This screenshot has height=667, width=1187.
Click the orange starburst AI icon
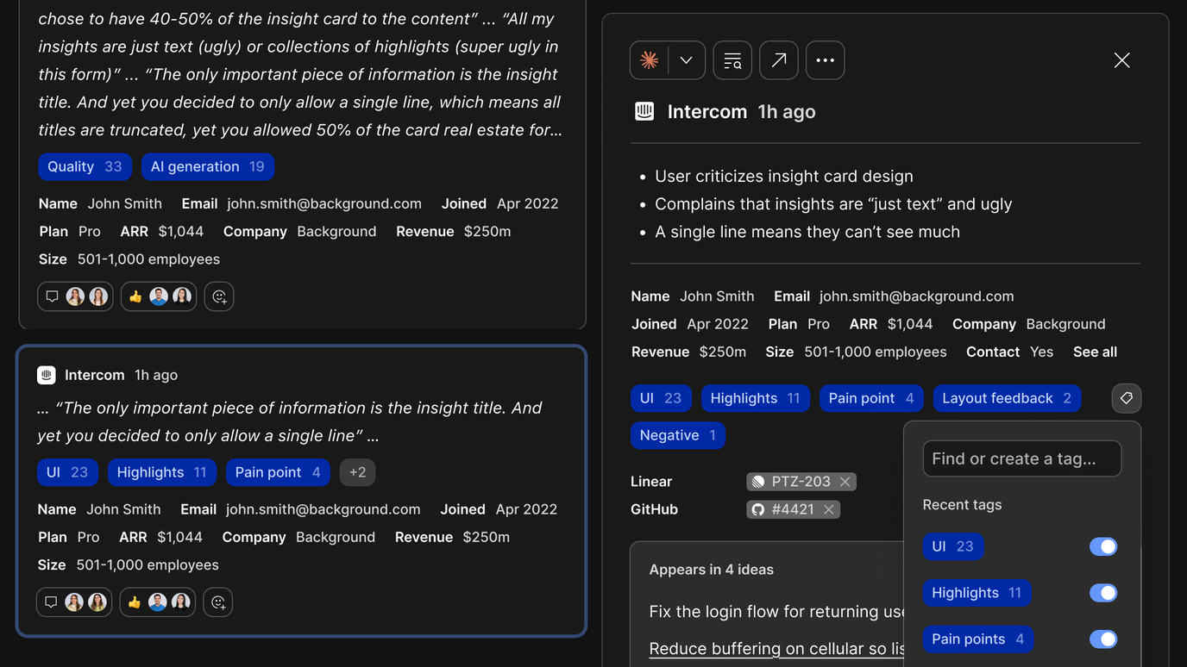[x=650, y=60]
